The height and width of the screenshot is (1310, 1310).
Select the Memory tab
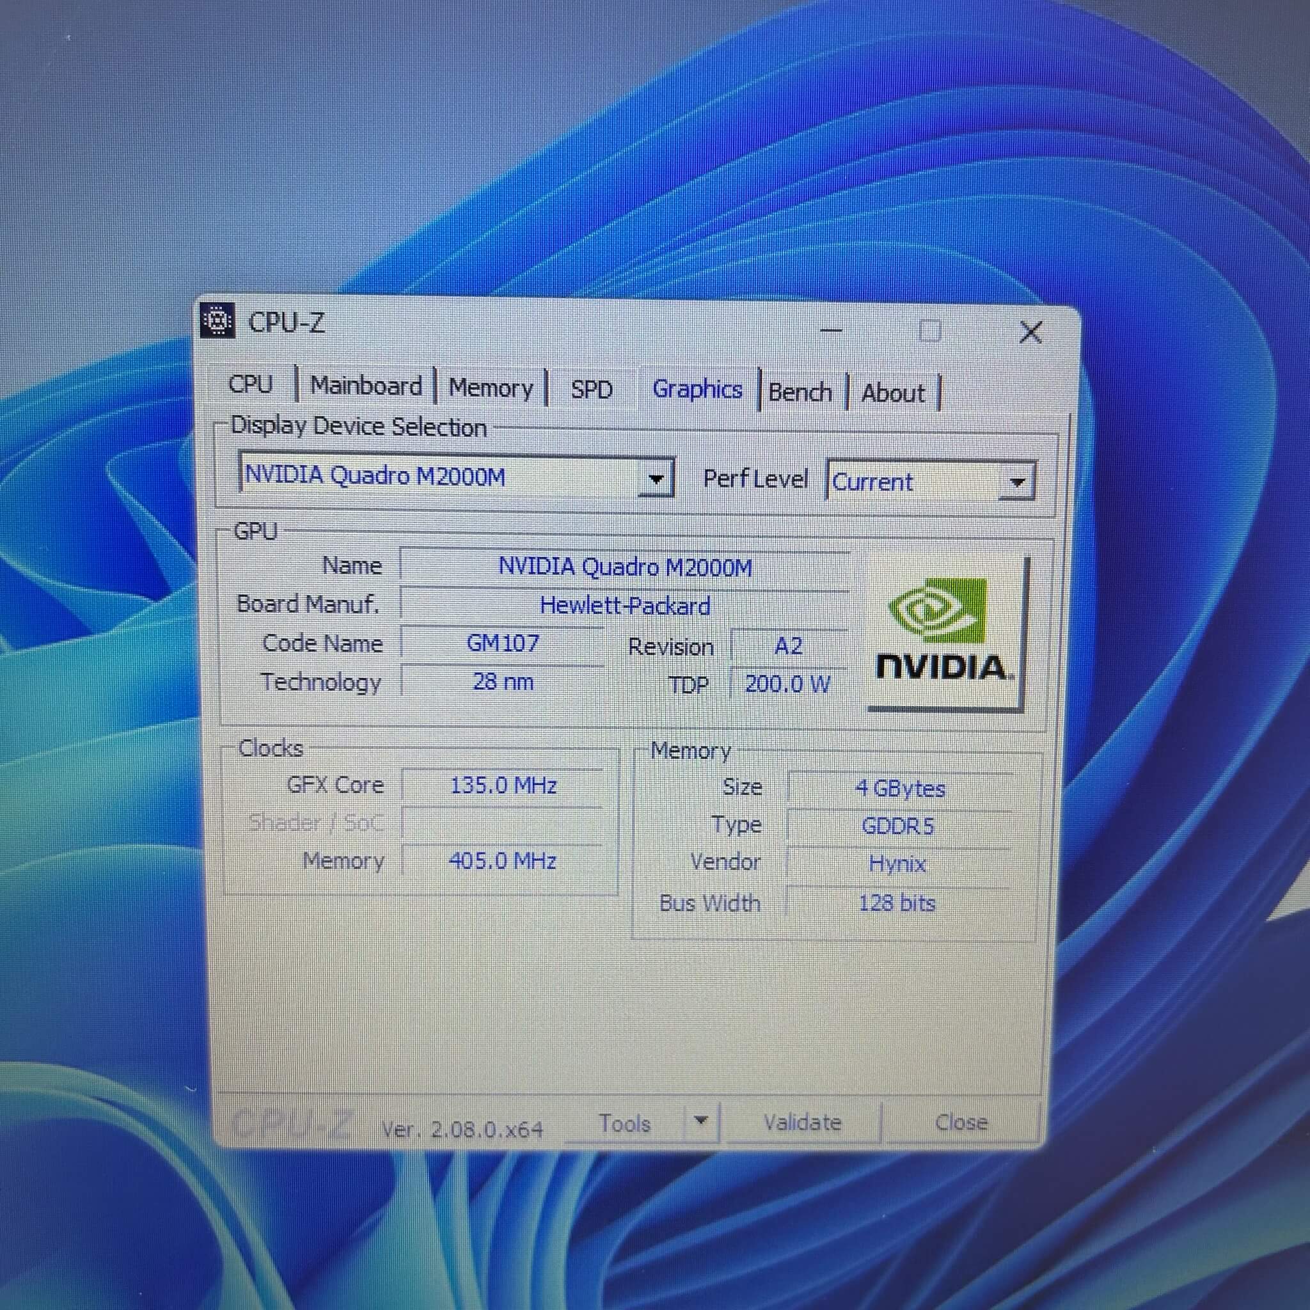491,388
